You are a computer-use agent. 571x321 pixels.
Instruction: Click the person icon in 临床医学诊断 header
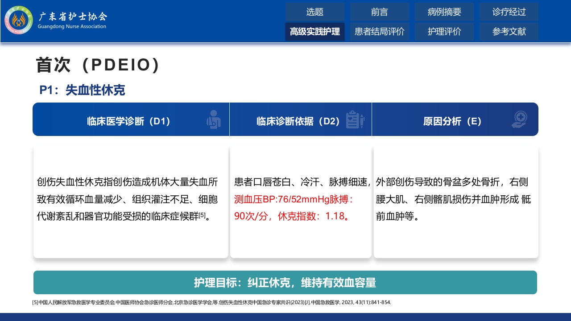[213, 119]
